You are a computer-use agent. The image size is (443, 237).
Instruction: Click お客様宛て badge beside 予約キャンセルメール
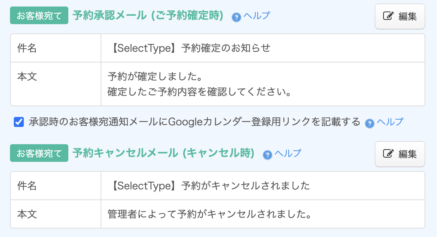(x=39, y=153)
